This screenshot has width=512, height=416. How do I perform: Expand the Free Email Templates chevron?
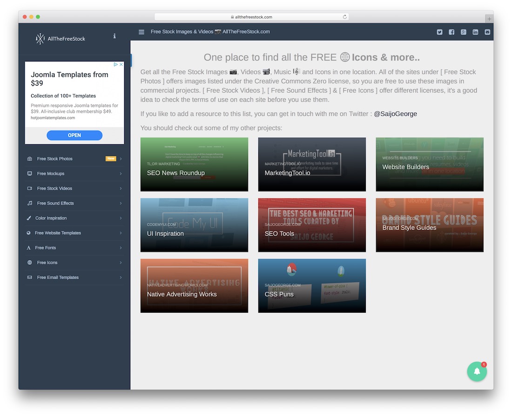click(x=121, y=277)
